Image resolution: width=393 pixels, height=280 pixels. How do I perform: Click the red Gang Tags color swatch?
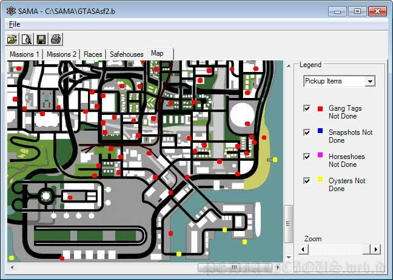click(x=320, y=108)
